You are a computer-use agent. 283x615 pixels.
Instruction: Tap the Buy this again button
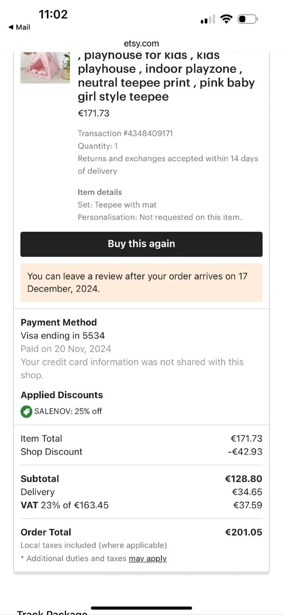(x=141, y=244)
